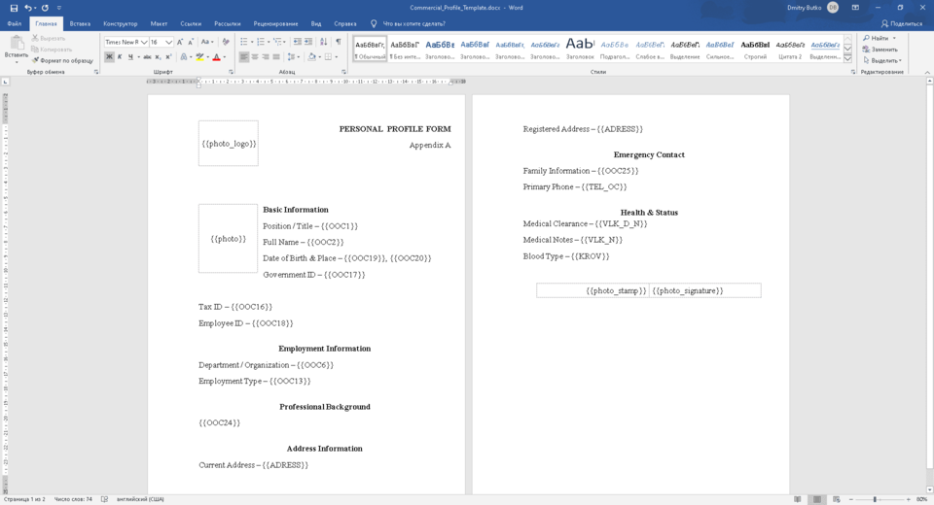Increase font size with the large A icon

[x=181, y=42]
